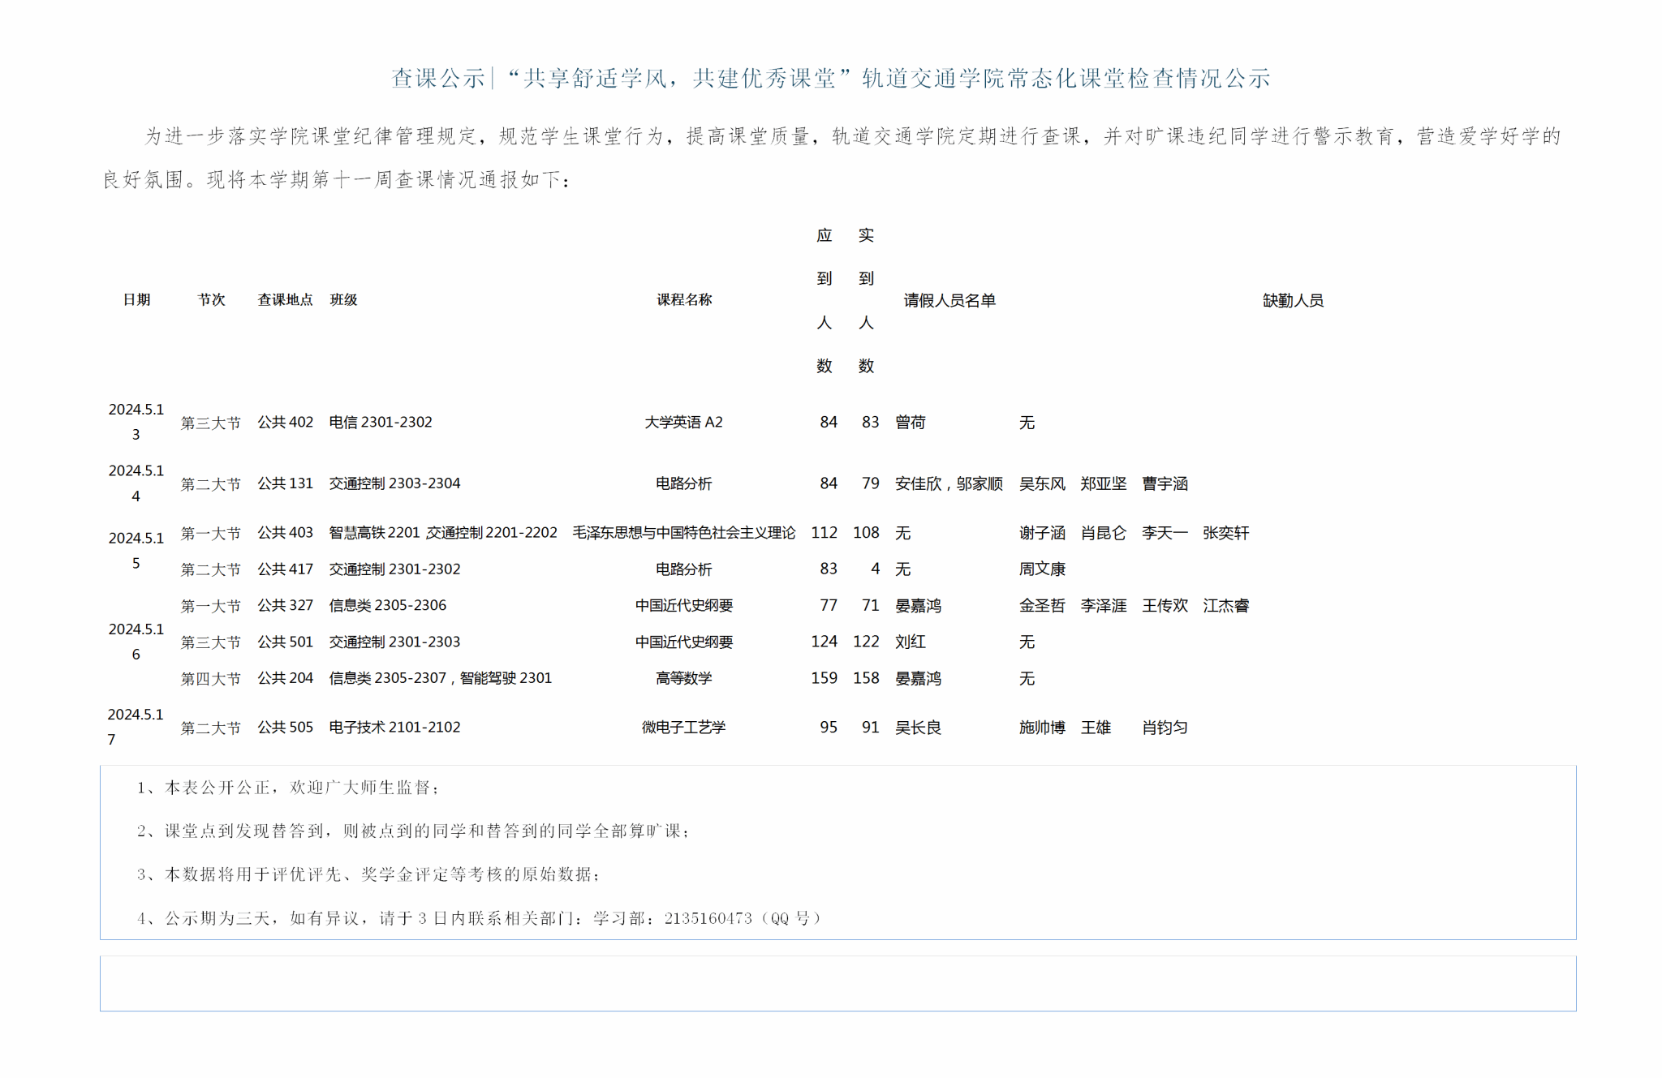
Task: Click the 课程名称 column header
Action: point(683,300)
